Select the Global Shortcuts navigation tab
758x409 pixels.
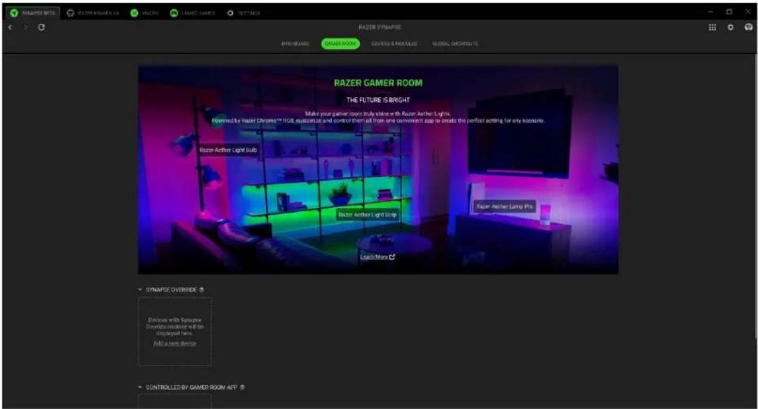point(455,43)
